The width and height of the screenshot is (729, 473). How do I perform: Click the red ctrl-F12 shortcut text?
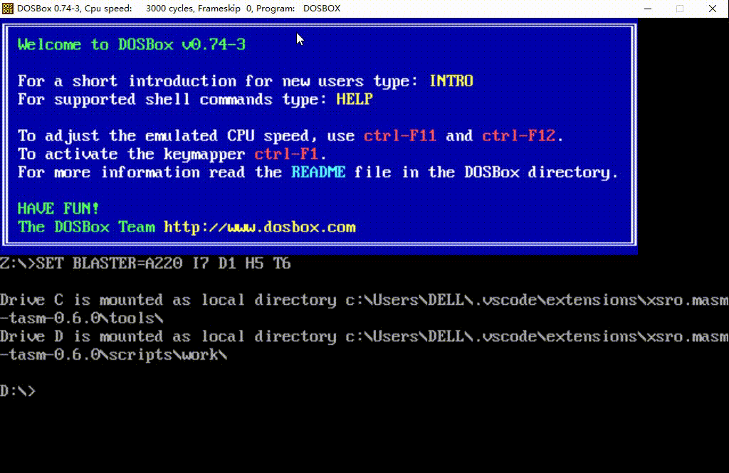pos(518,136)
